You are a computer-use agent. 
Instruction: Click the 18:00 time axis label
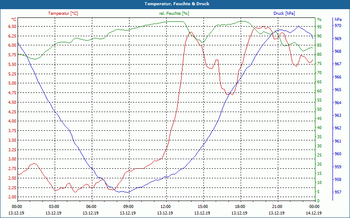(239, 206)
